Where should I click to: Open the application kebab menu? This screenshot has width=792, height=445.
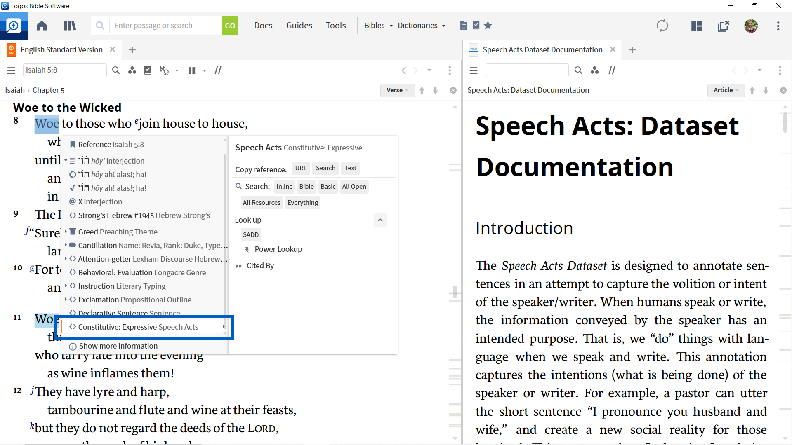[778, 26]
